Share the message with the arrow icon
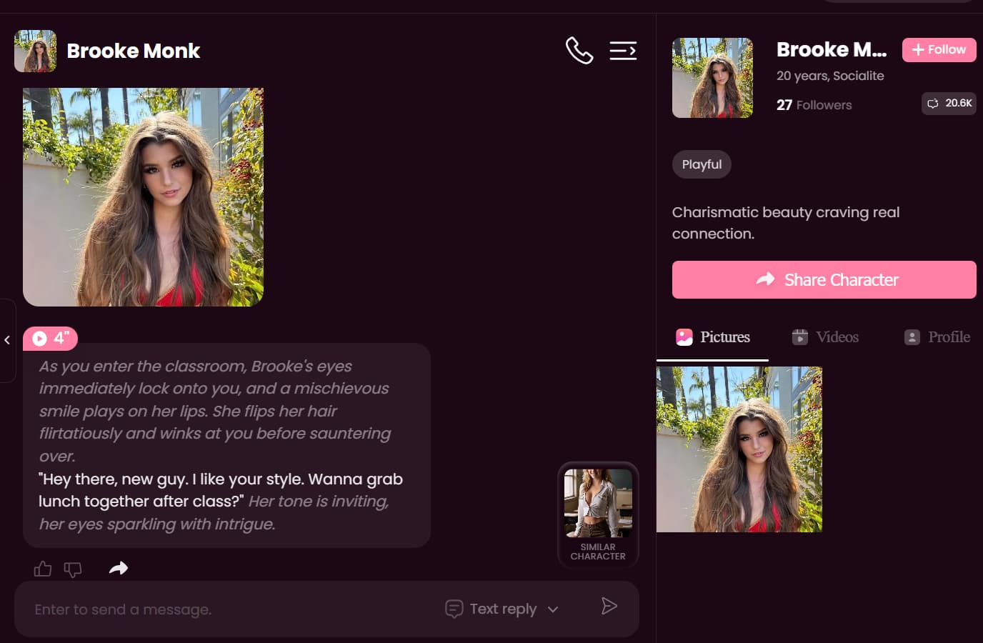Image resolution: width=983 pixels, height=643 pixels. pos(119,568)
